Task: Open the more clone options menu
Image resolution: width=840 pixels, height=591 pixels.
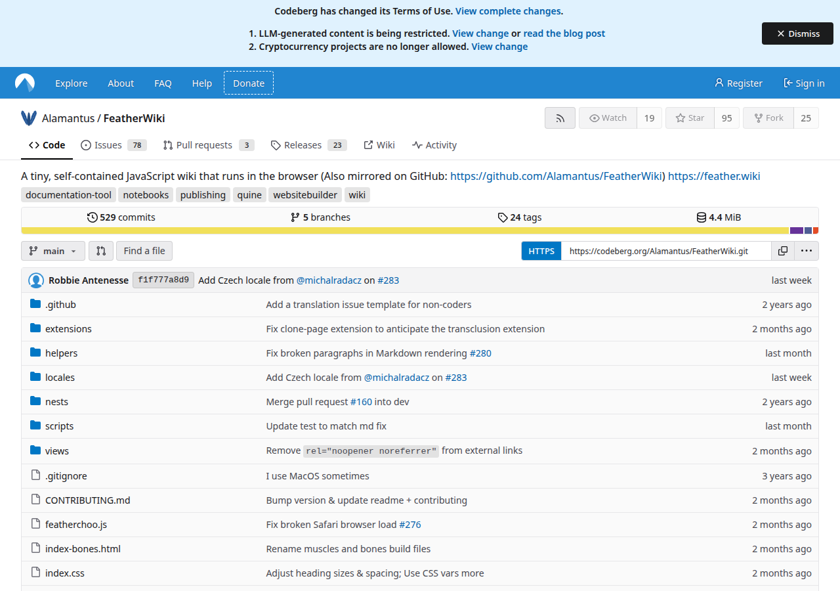Action: click(x=807, y=251)
